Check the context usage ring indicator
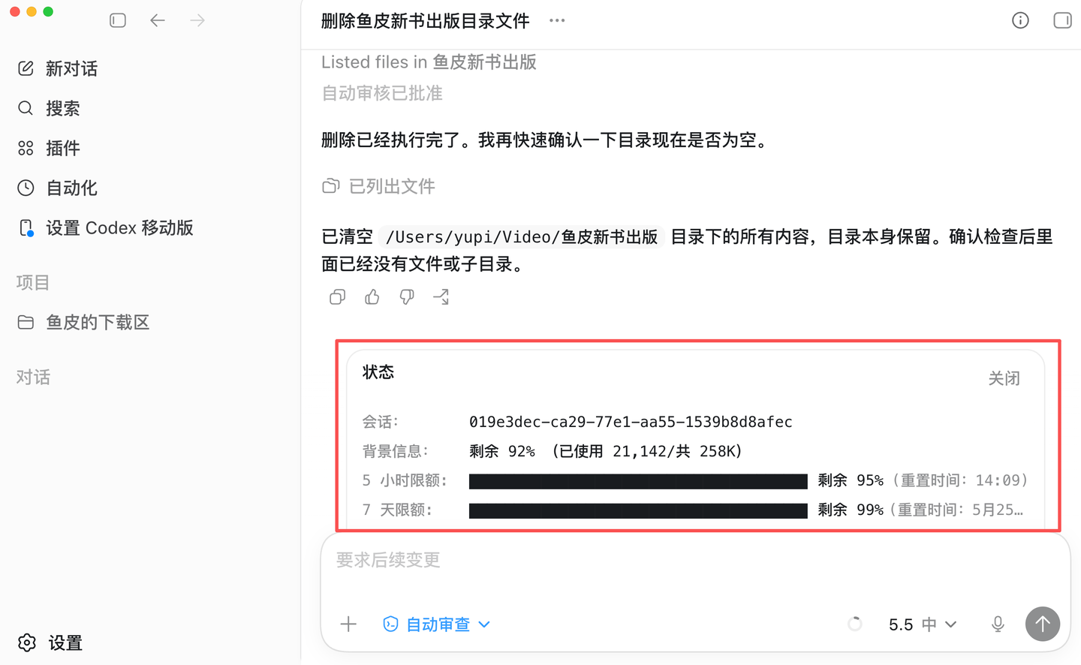 (x=855, y=624)
